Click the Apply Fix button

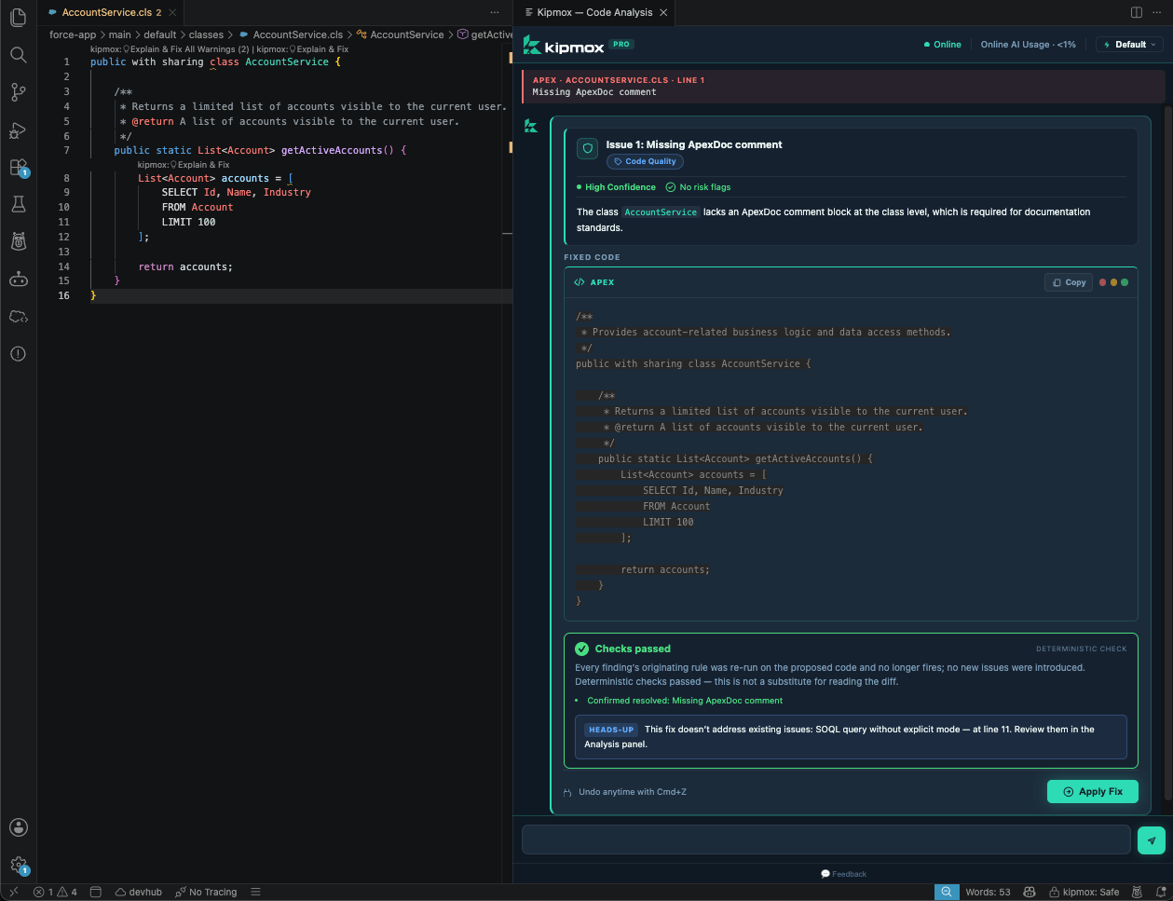pos(1092,791)
